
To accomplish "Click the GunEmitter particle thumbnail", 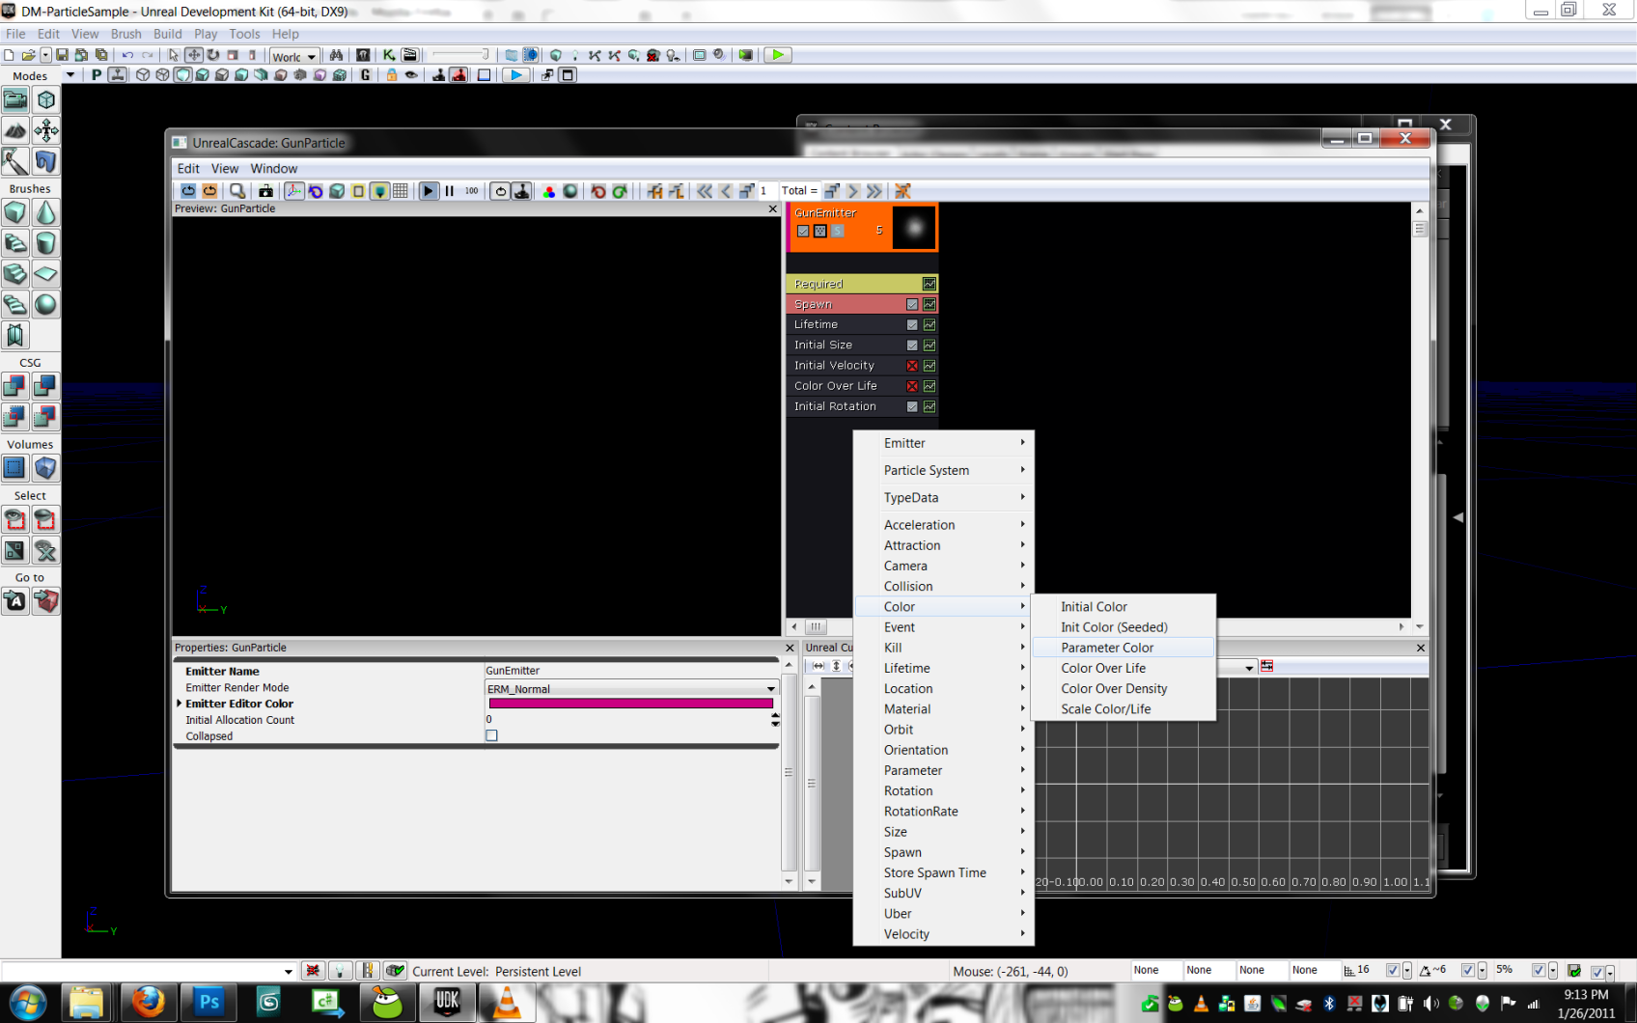I will pos(914,228).
